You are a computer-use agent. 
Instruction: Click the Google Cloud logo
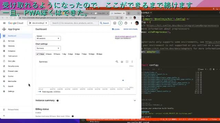click(15, 23)
